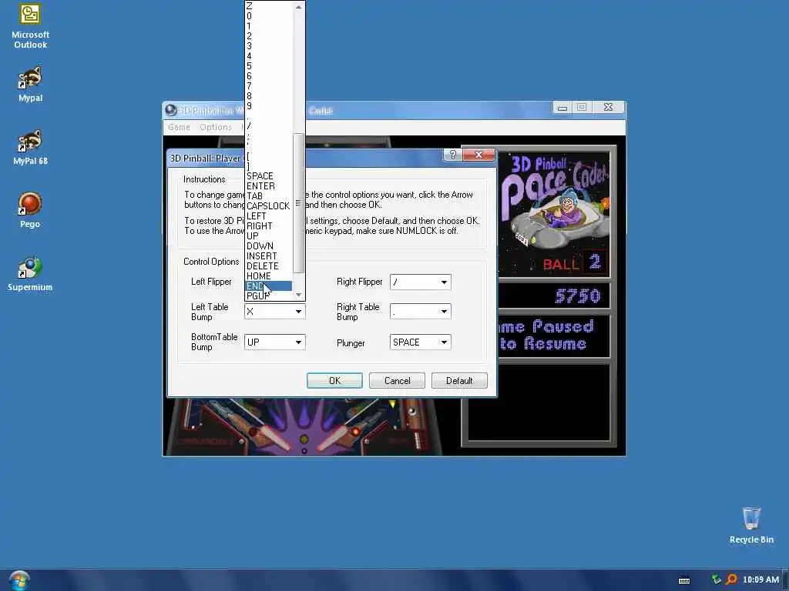Click the Cancel button

point(397,380)
